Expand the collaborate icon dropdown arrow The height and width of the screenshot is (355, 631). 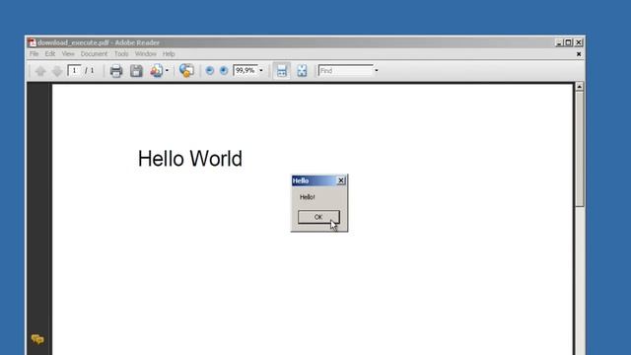(x=167, y=71)
